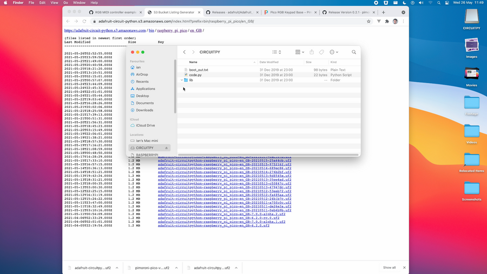
Task: Go back in the Finder CIRCUITPY window
Action: point(184,52)
